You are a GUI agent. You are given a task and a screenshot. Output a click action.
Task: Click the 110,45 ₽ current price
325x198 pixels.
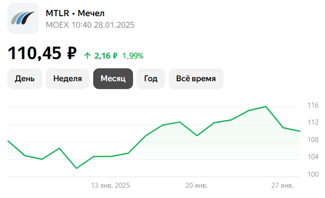42,54
